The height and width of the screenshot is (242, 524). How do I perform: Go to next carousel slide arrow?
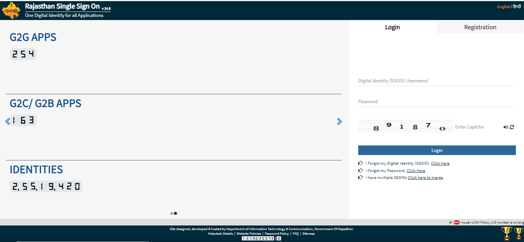tap(339, 121)
